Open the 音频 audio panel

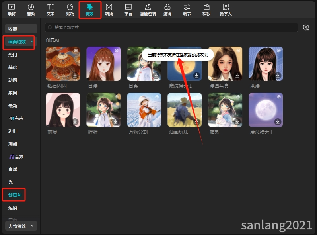click(x=31, y=10)
